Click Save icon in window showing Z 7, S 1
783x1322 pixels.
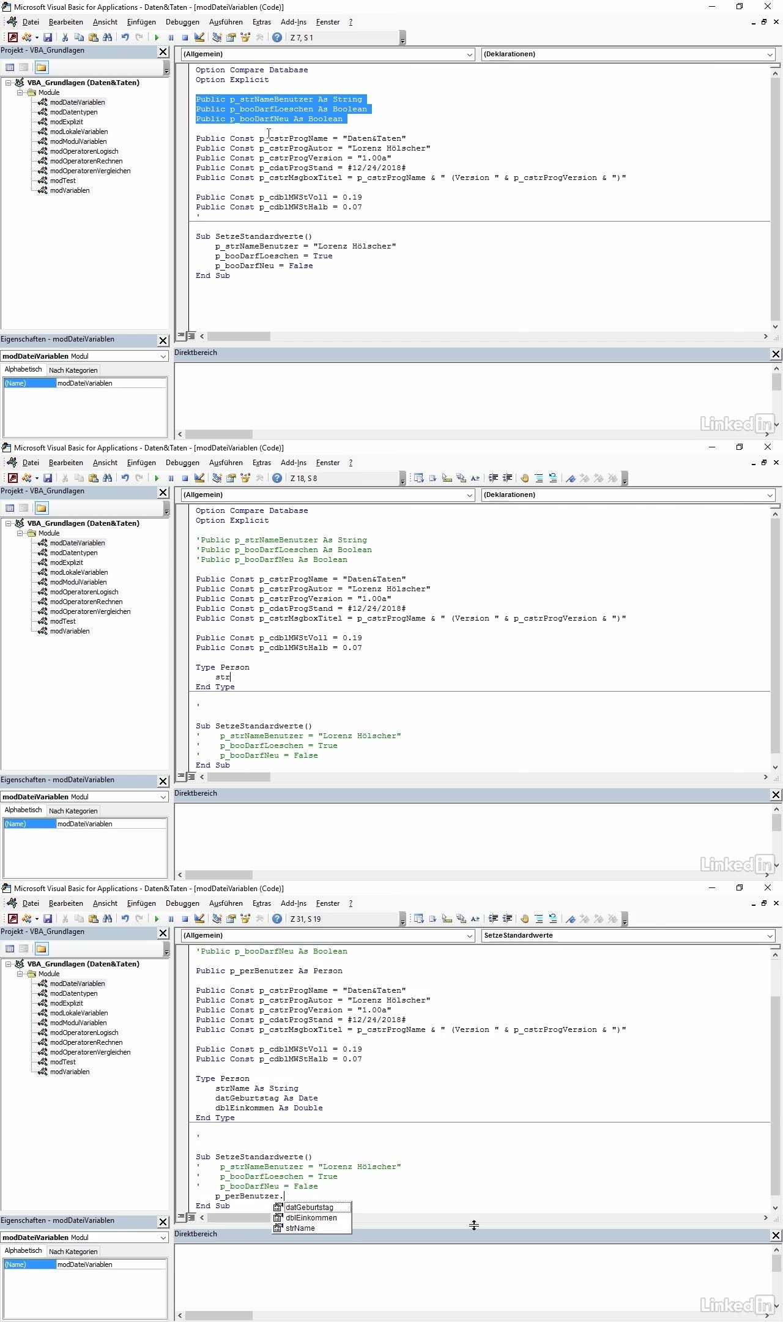[x=48, y=37]
